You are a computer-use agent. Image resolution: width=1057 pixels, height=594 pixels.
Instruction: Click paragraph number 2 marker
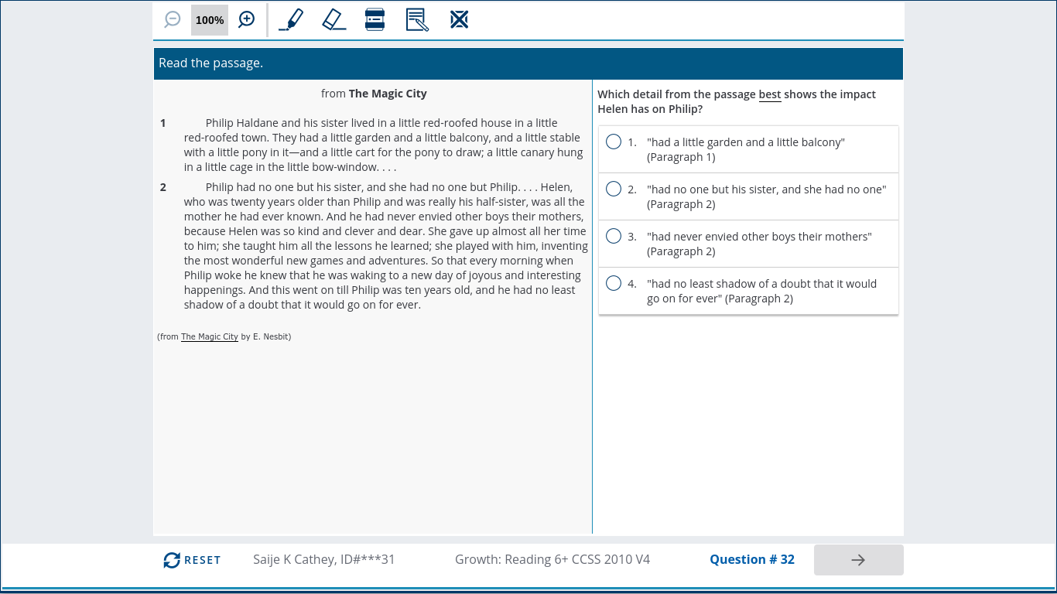click(x=163, y=187)
